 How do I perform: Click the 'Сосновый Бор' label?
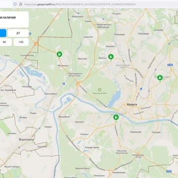point(27,55)
